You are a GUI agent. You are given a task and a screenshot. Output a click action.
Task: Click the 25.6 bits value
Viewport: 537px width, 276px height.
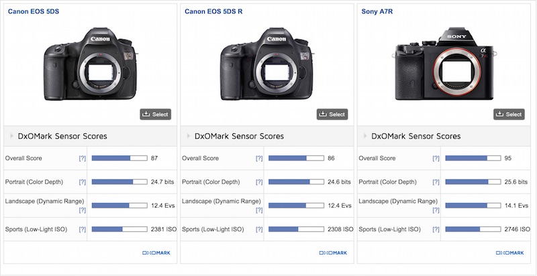[x=516, y=182]
